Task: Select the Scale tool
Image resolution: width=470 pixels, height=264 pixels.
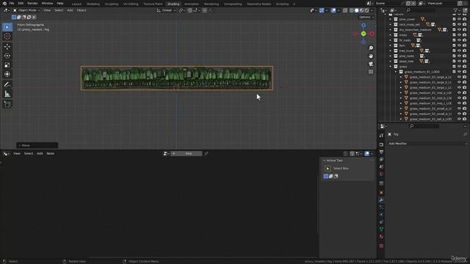Action: [x=7, y=65]
